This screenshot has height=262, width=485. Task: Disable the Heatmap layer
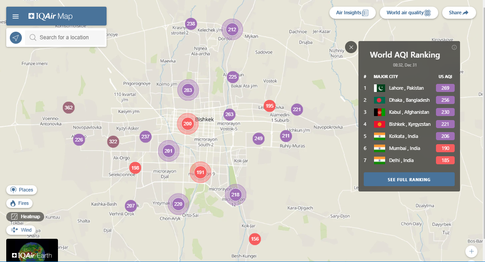[x=25, y=216]
